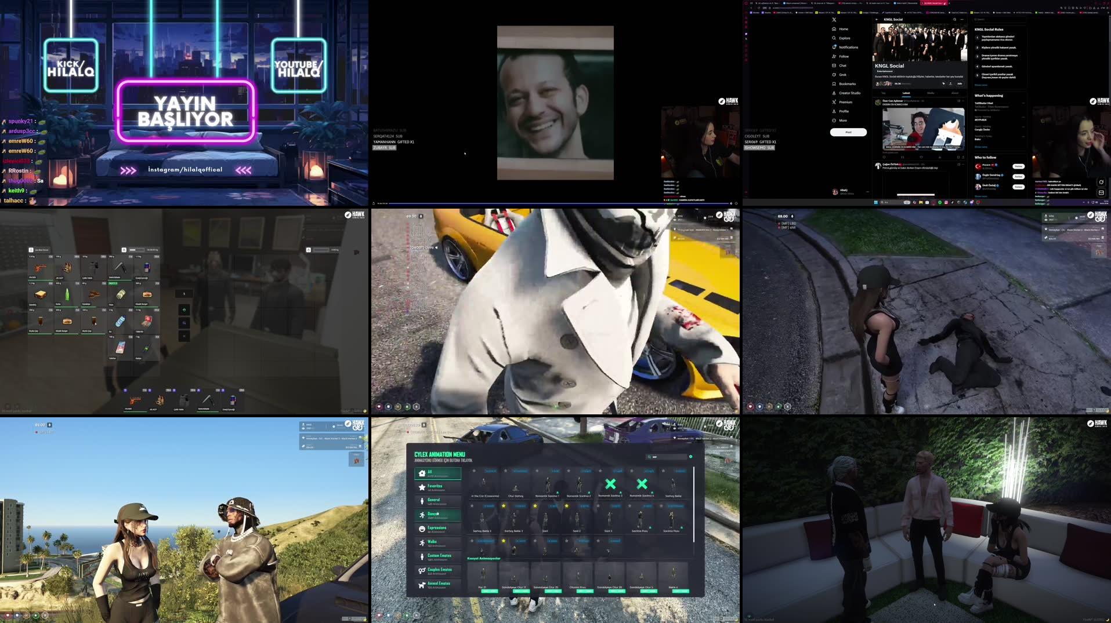Expand Show more under What's happening
Viewport: 1111px width, 623px height.
coord(982,147)
